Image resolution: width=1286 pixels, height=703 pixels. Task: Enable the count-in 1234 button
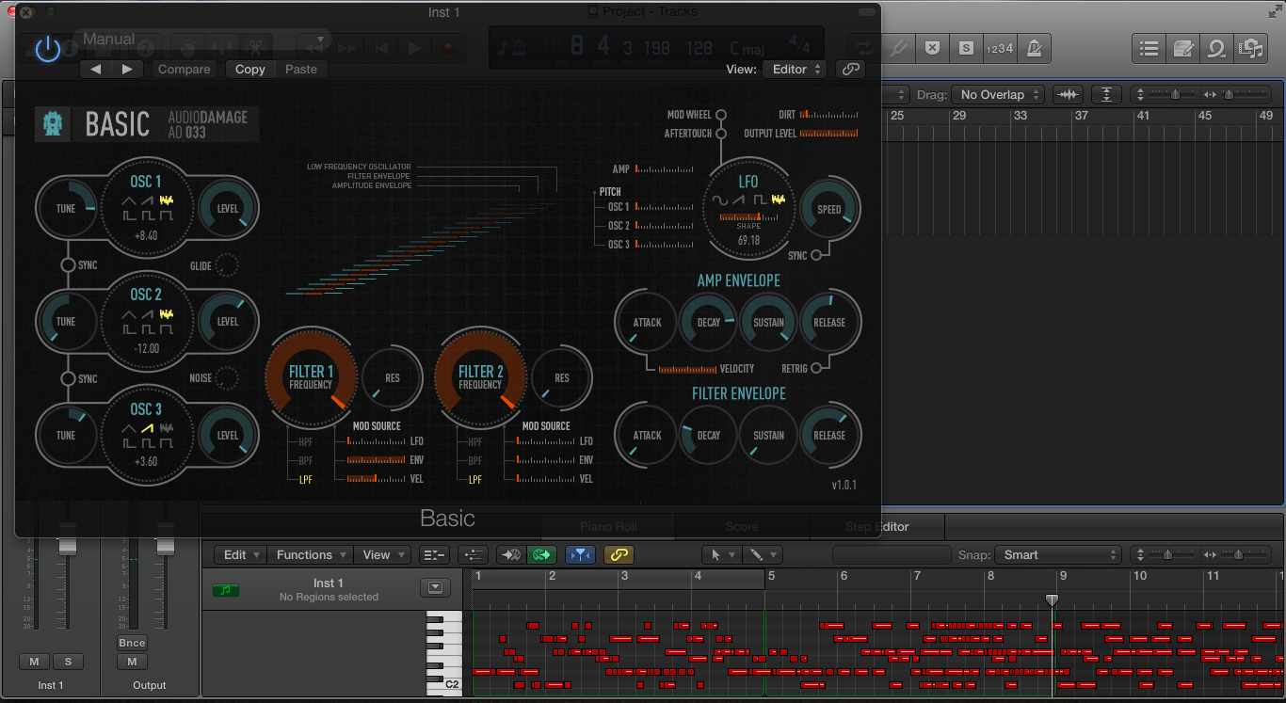(999, 48)
